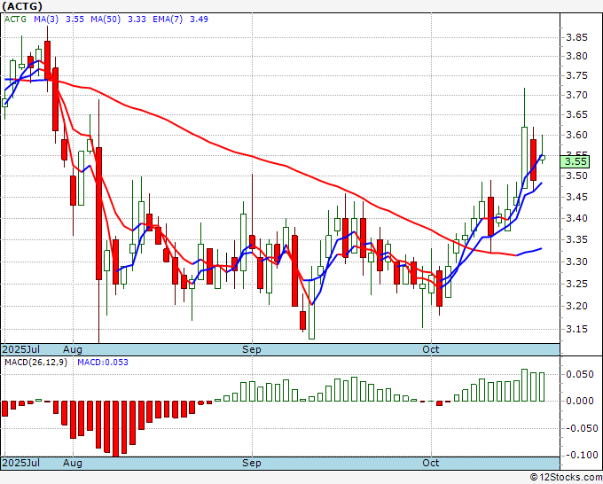Click 2025Jul on the price chart date axis
Viewport: 603px width, 484px height.
click(21, 349)
